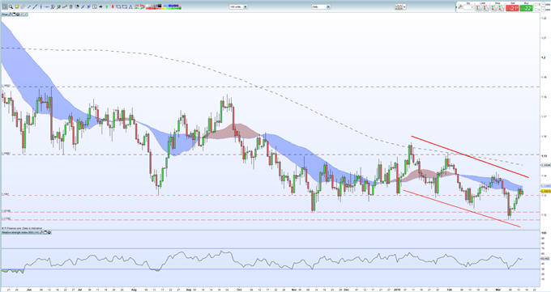Set a price alert bell

(x=16, y=6)
